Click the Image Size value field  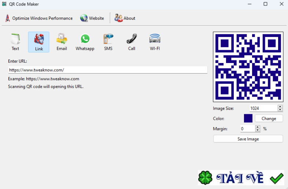[263, 108]
